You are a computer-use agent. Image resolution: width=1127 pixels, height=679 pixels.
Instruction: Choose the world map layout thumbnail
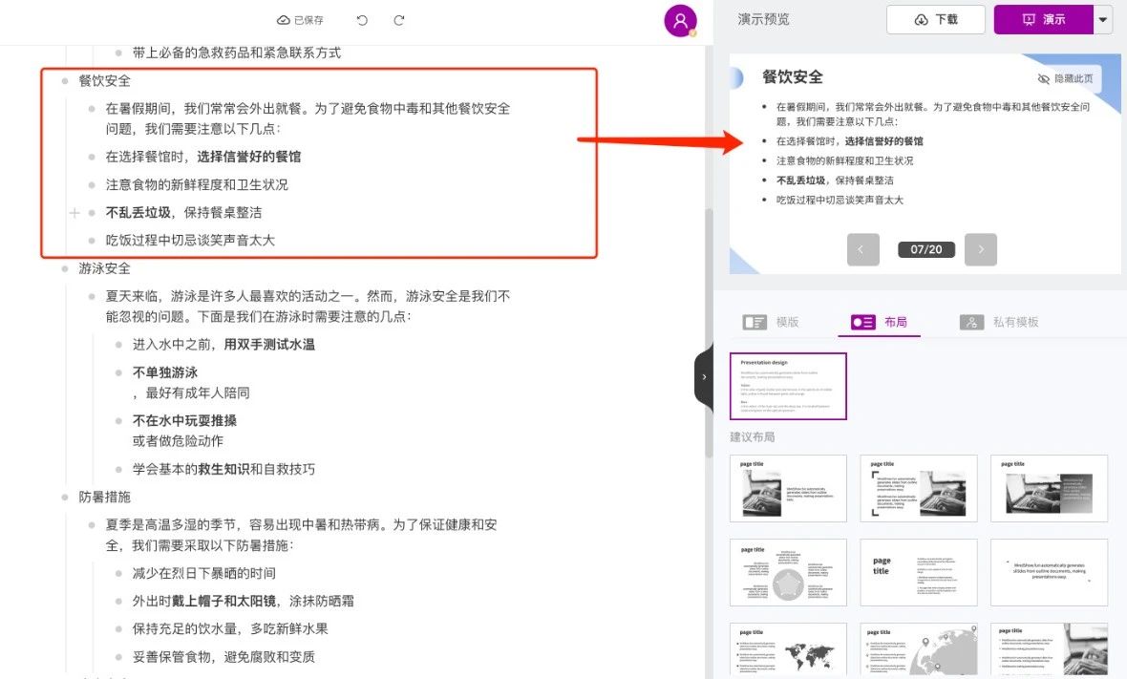[x=788, y=650]
